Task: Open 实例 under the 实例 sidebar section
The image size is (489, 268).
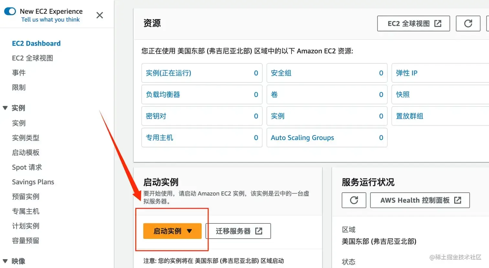Action: [19, 123]
